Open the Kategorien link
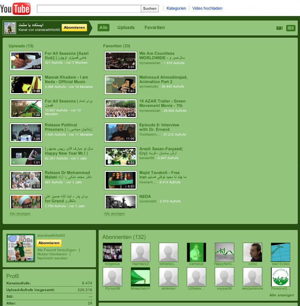Screen dimensions: 300x306 coord(176,8)
